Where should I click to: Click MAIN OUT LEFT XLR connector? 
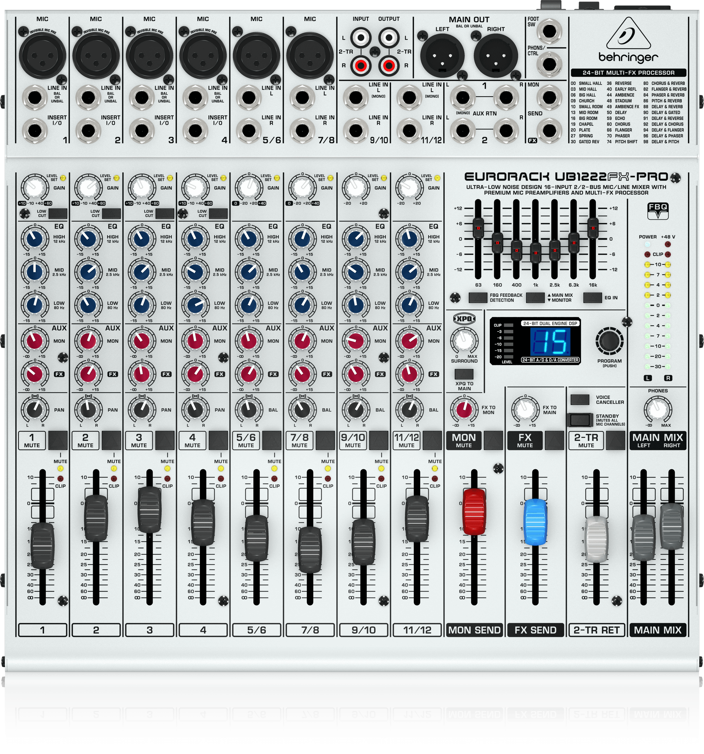pos(442,56)
